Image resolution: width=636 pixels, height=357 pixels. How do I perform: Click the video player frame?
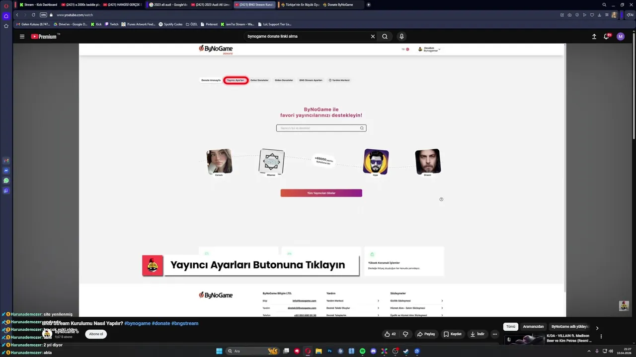point(322,180)
